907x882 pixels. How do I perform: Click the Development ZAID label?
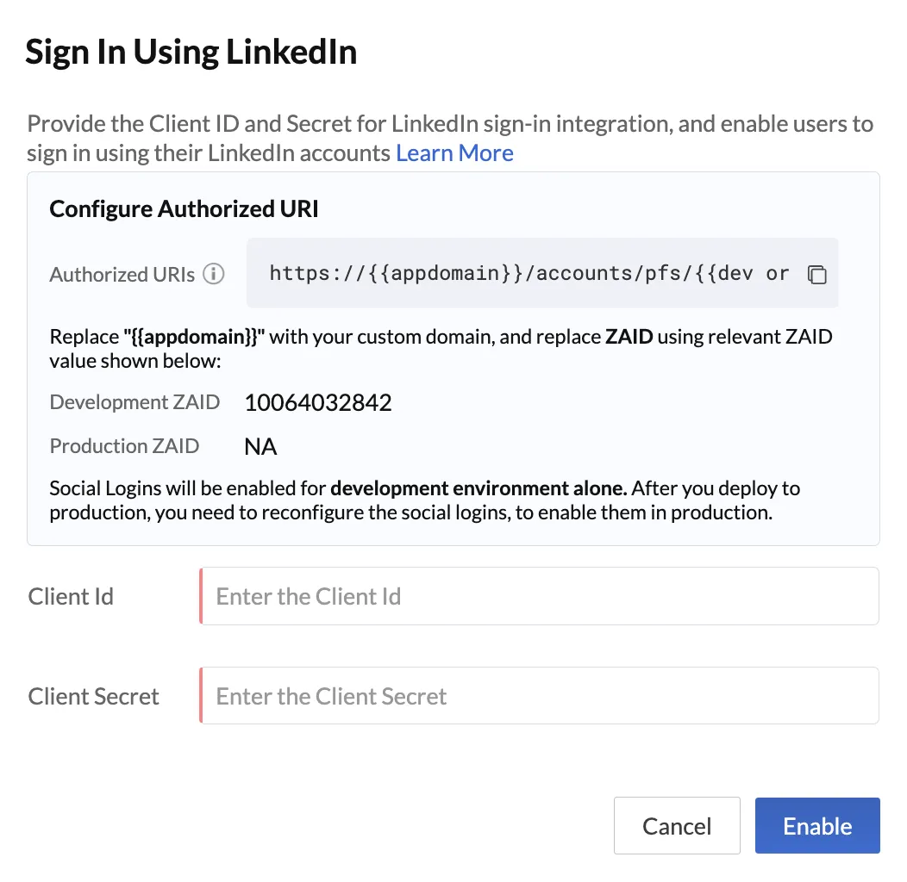pyautogui.click(x=134, y=401)
